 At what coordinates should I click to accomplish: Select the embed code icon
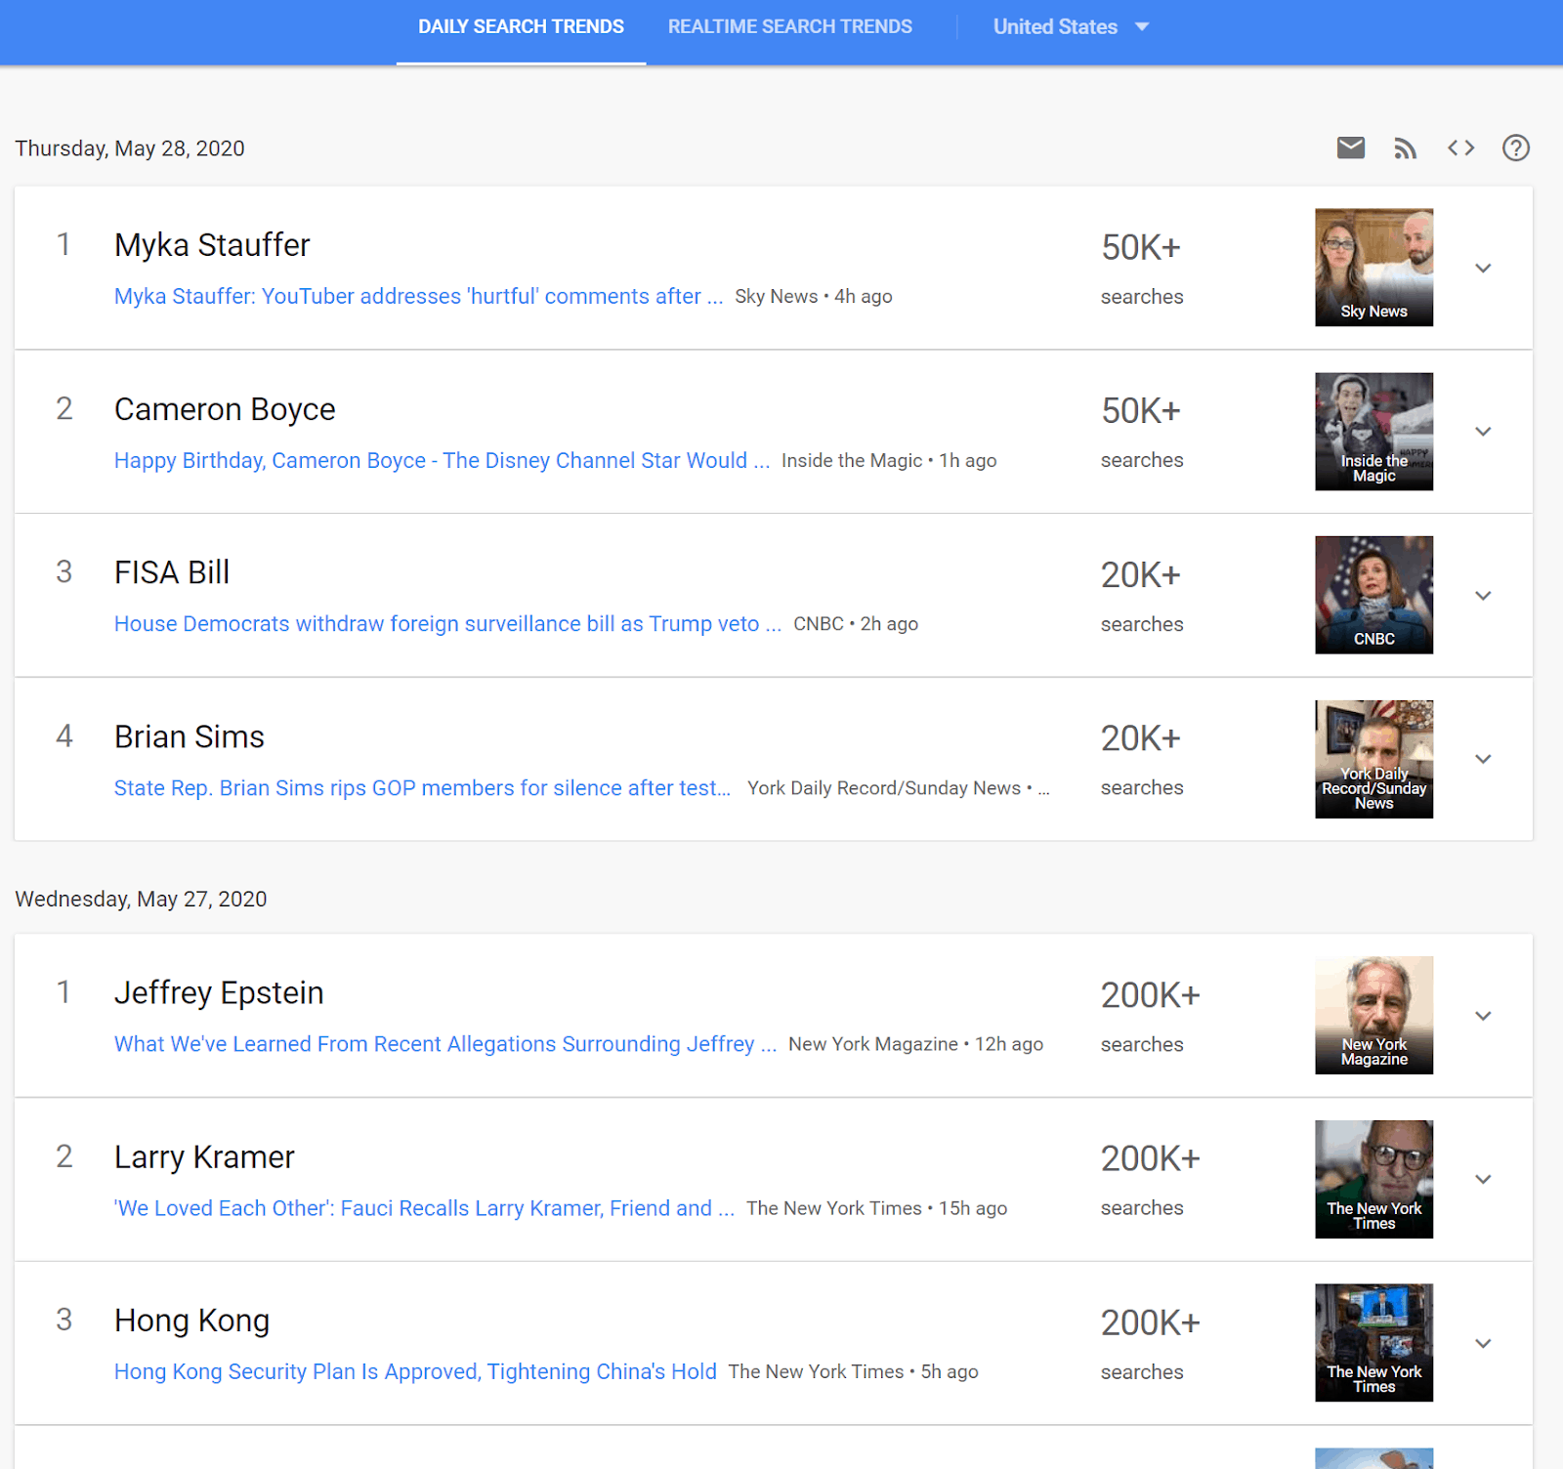pos(1461,147)
